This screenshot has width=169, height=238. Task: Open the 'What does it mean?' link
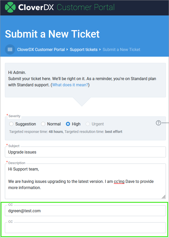coord(70,85)
